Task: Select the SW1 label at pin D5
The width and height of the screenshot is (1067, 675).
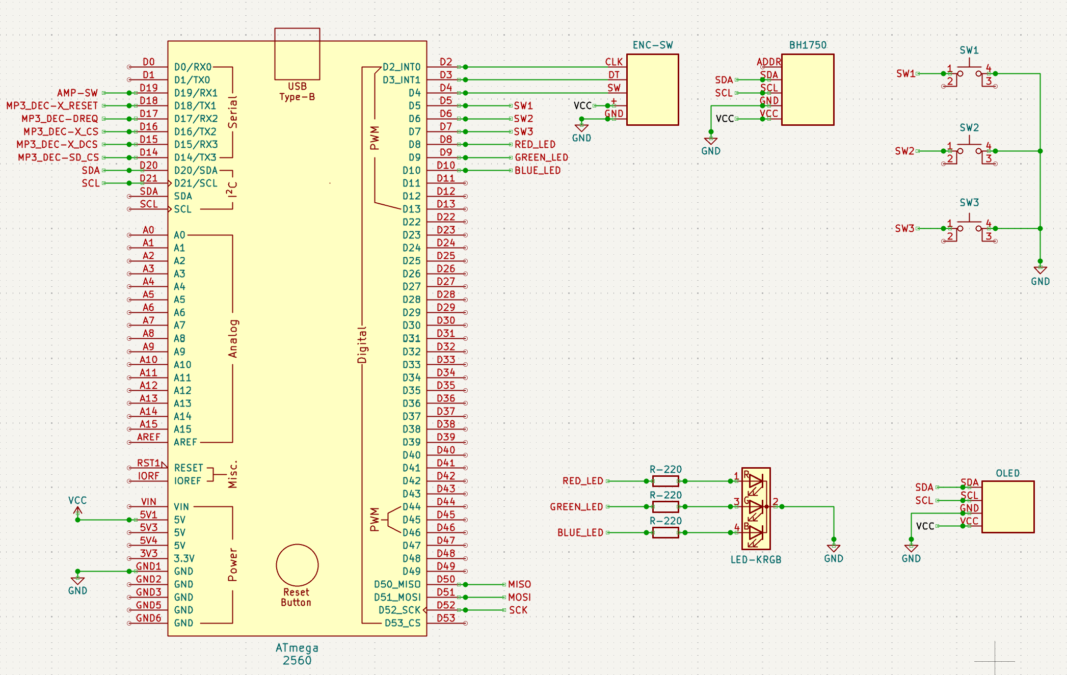Action: pyautogui.click(x=523, y=105)
